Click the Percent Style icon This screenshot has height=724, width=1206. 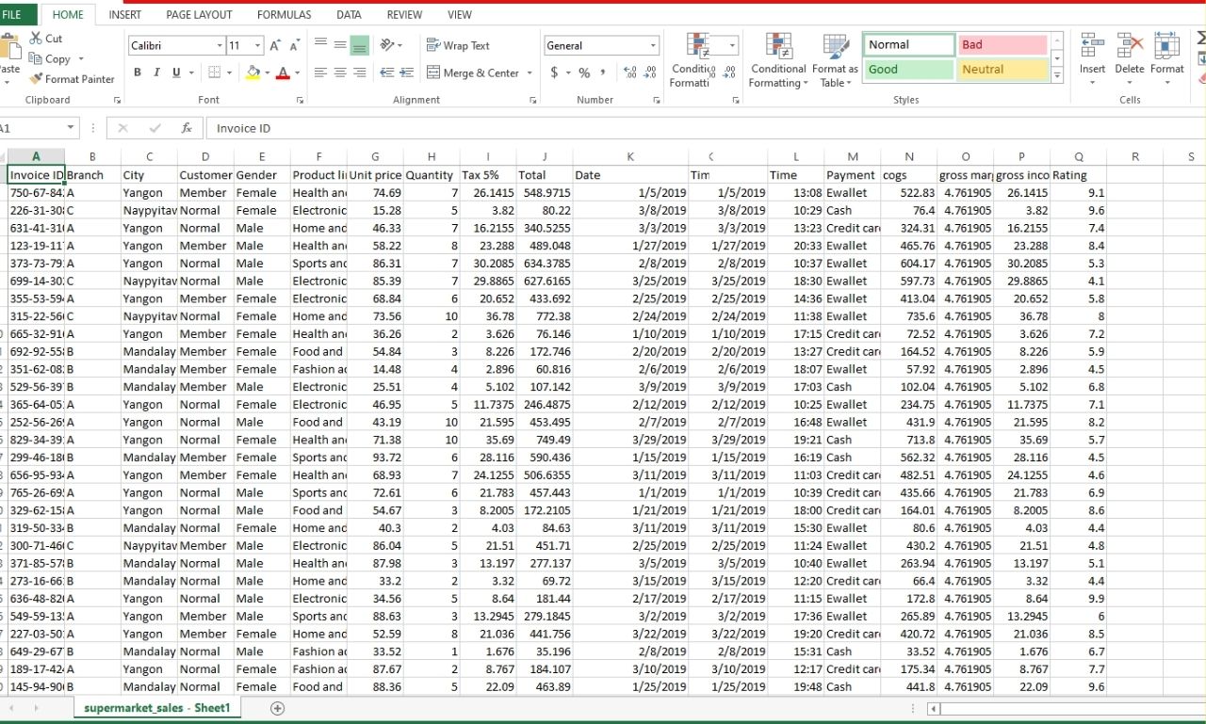(584, 72)
